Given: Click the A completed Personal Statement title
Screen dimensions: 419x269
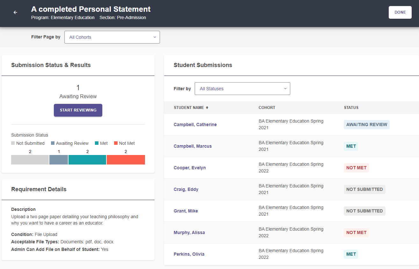Looking at the screenshot, I should click(91, 9).
